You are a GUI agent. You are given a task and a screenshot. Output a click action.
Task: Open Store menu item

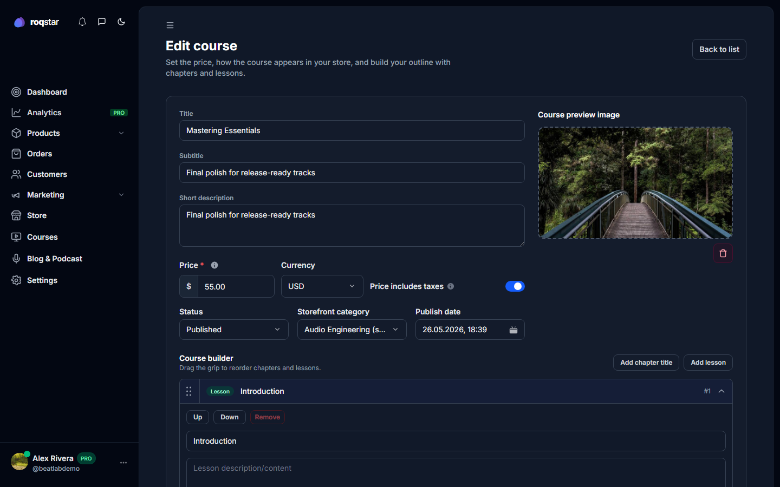69,215
